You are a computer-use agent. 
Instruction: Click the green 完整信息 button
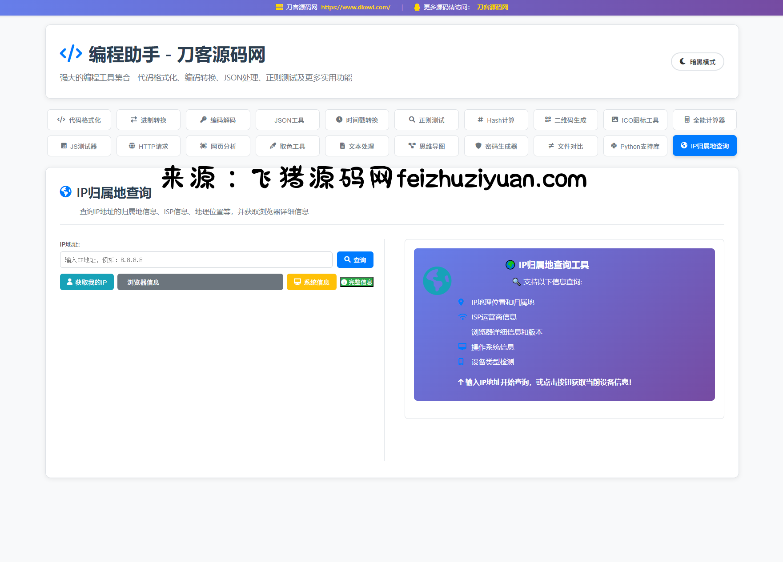357,282
